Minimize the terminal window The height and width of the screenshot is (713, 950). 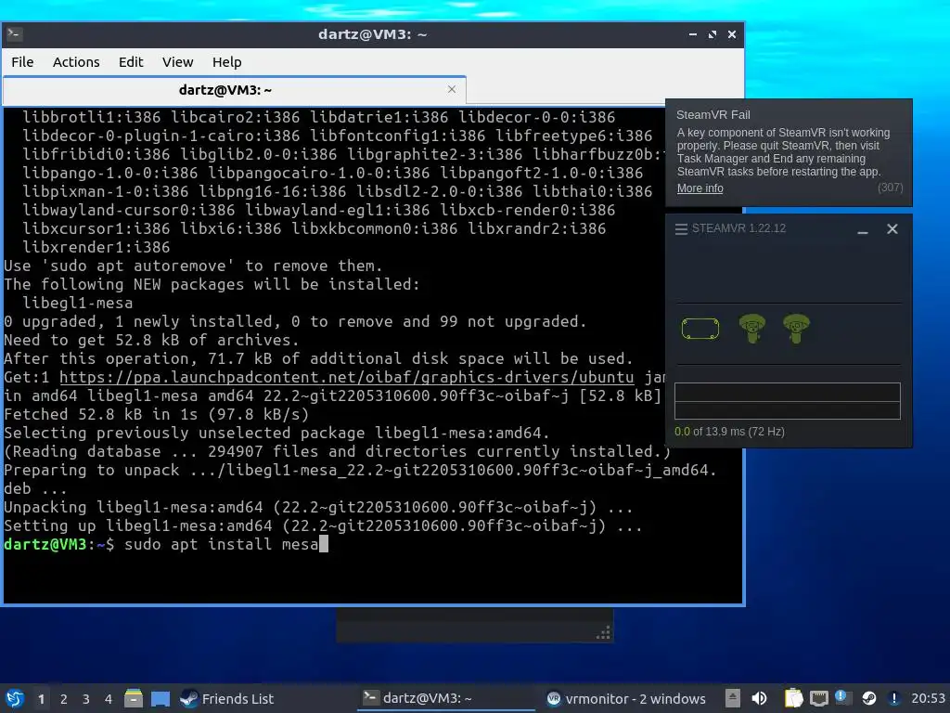click(692, 34)
